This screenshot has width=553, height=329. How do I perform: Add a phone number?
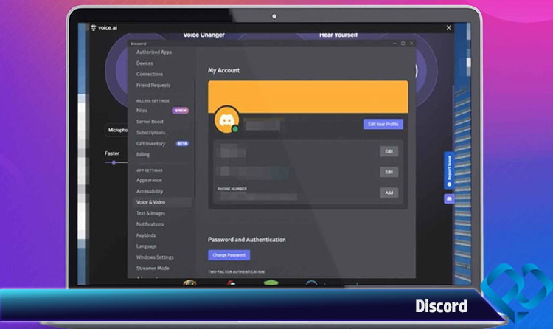[389, 193]
